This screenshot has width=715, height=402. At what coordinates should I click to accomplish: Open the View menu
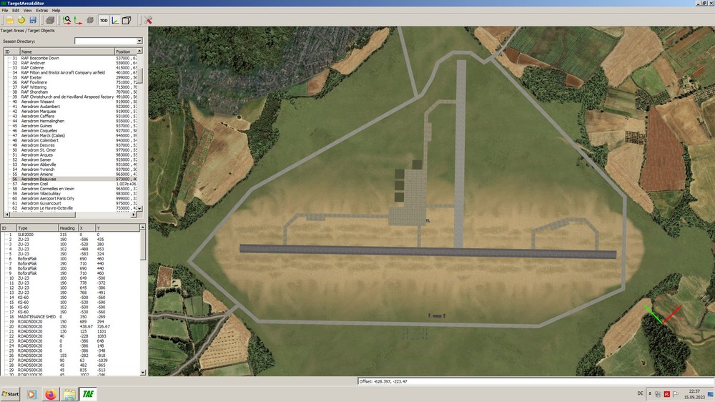(28, 10)
